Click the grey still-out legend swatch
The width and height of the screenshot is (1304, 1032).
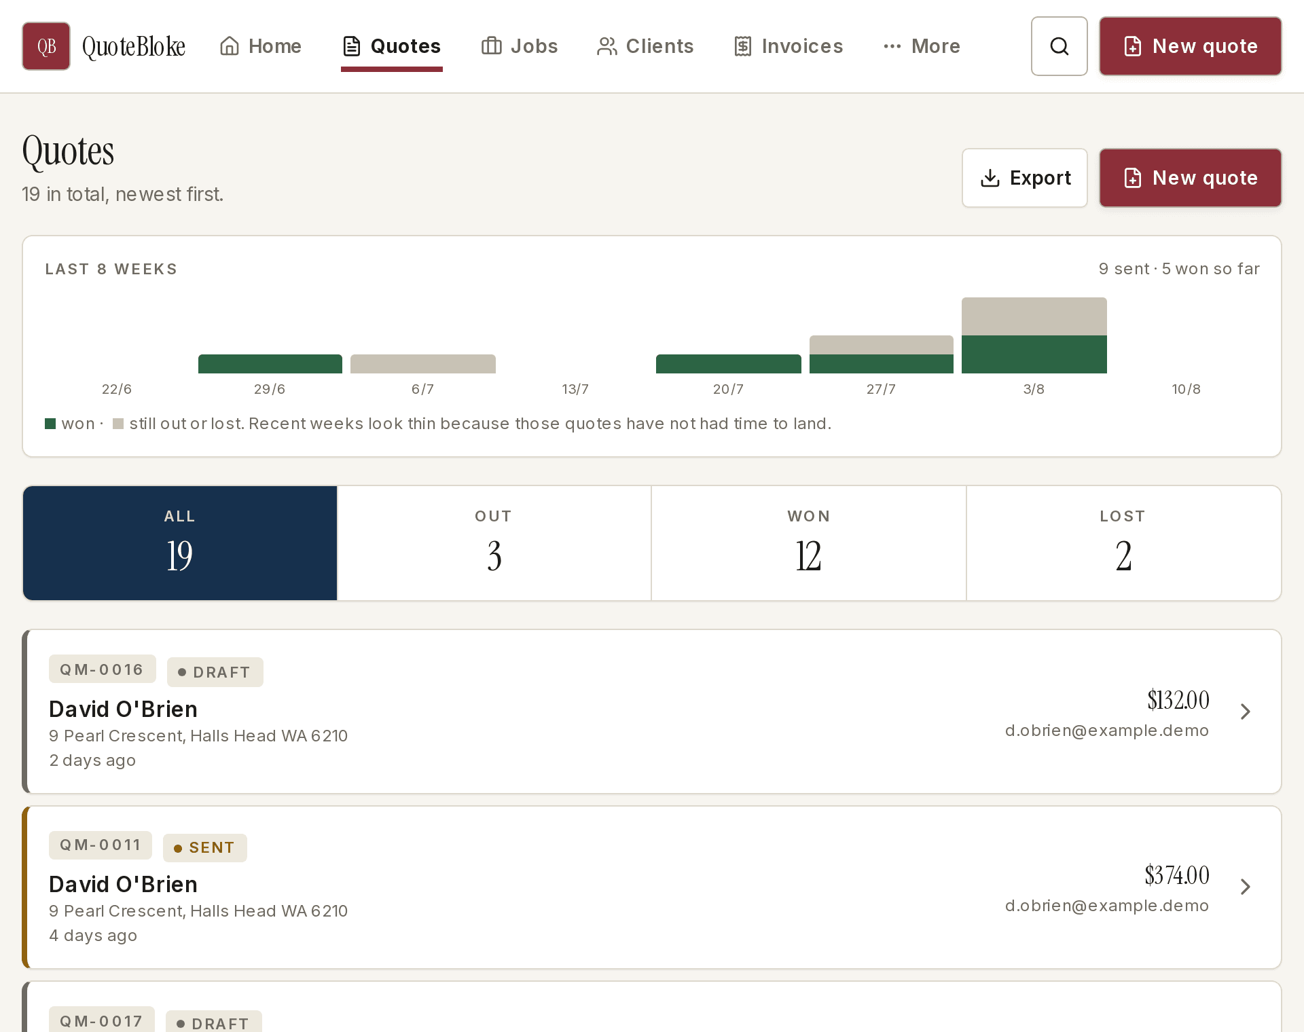(118, 424)
